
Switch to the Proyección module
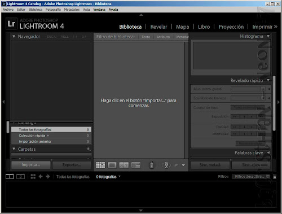(231, 27)
